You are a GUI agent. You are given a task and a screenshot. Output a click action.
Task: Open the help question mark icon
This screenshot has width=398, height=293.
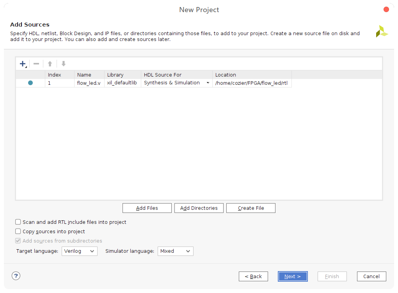(16, 276)
